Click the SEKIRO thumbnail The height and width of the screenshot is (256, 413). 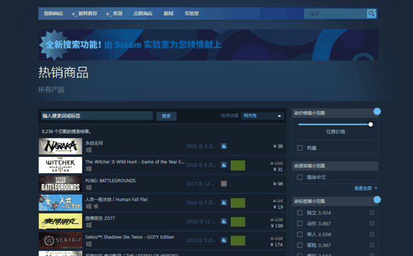coord(60,240)
